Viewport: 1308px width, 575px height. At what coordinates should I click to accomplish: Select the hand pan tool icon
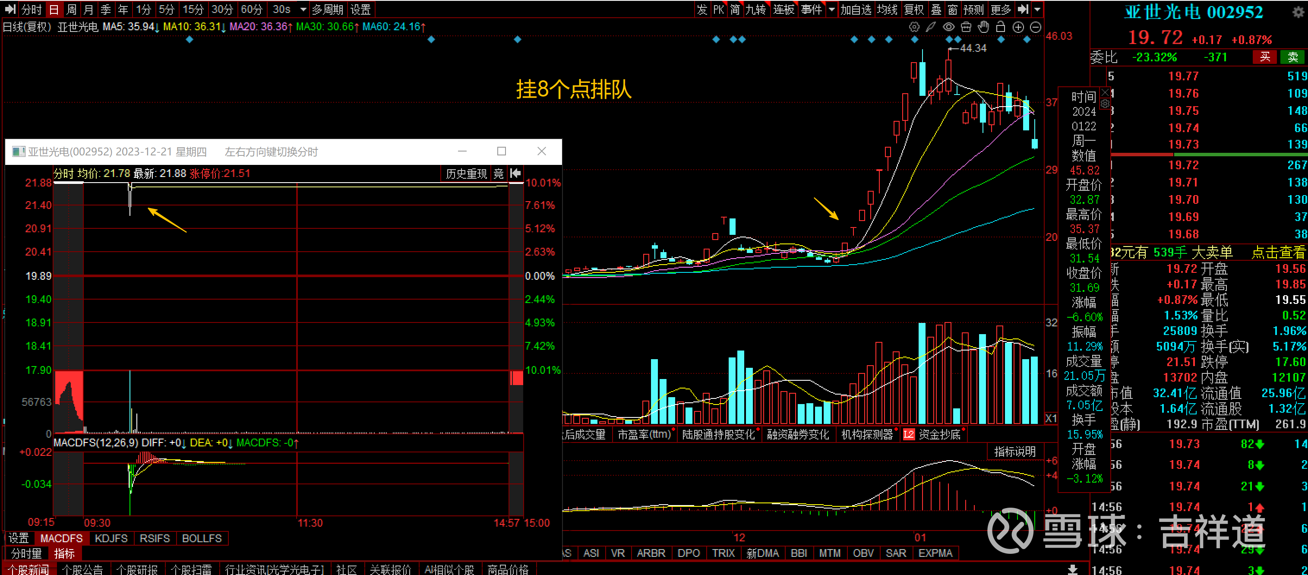click(983, 27)
